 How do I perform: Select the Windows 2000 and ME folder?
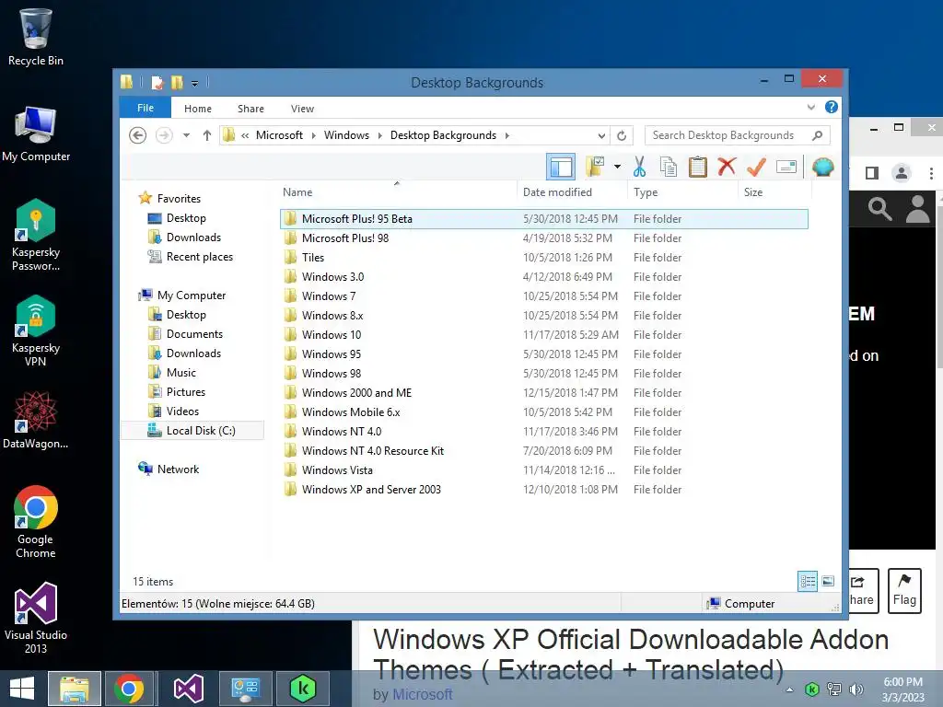[543, 392]
